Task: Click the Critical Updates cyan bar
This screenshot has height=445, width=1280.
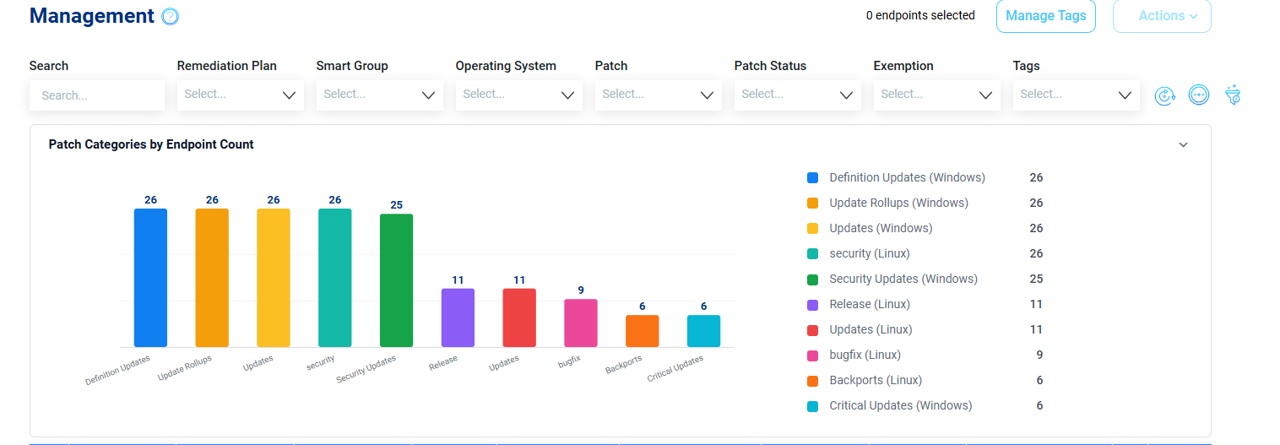Action: (x=703, y=331)
